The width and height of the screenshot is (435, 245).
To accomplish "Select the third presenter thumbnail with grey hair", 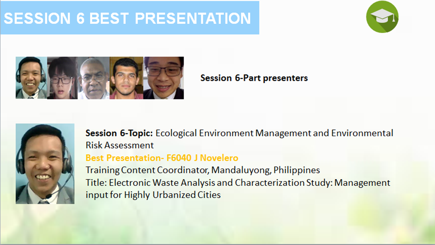I will pos(94,78).
